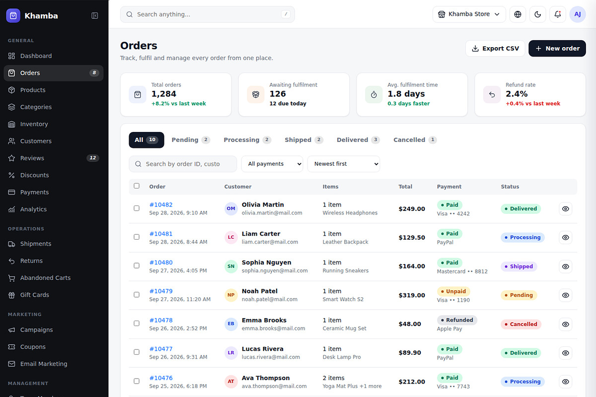Click Sophia Nguyen's customer name

pyautogui.click(x=267, y=263)
